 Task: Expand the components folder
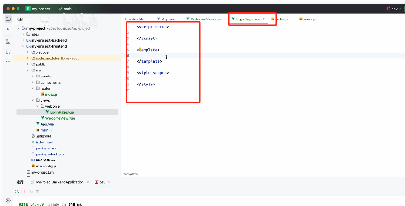point(32,82)
